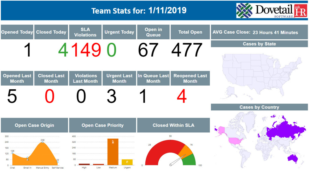Click the Urgent Last Month value 3
309x172 pixels.
[112, 96]
